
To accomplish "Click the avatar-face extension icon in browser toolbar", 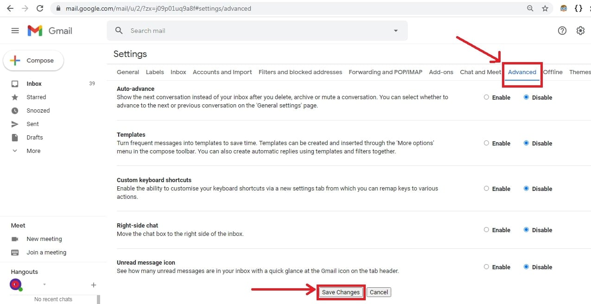I will pos(564,8).
